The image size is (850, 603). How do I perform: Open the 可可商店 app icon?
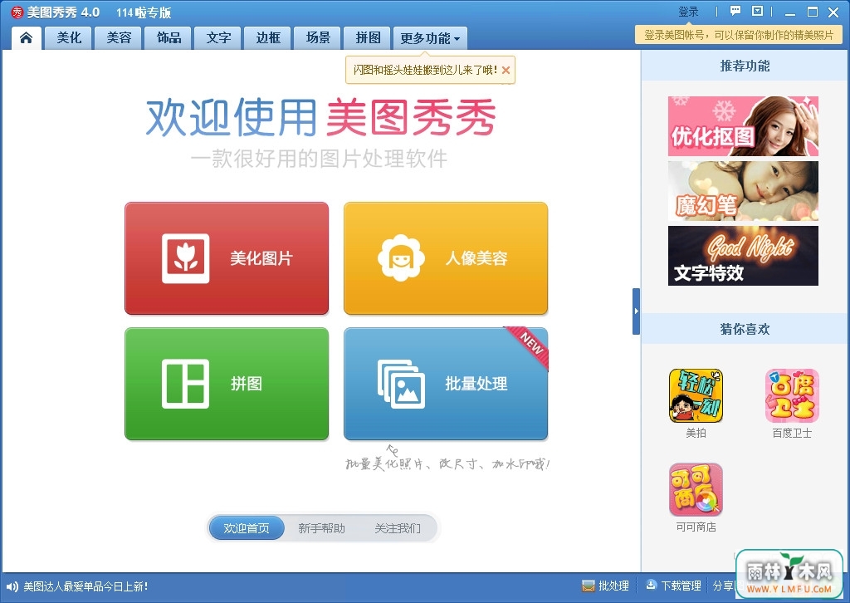(696, 490)
